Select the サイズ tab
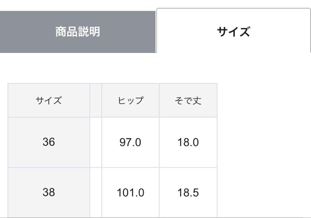 (x=233, y=31)
